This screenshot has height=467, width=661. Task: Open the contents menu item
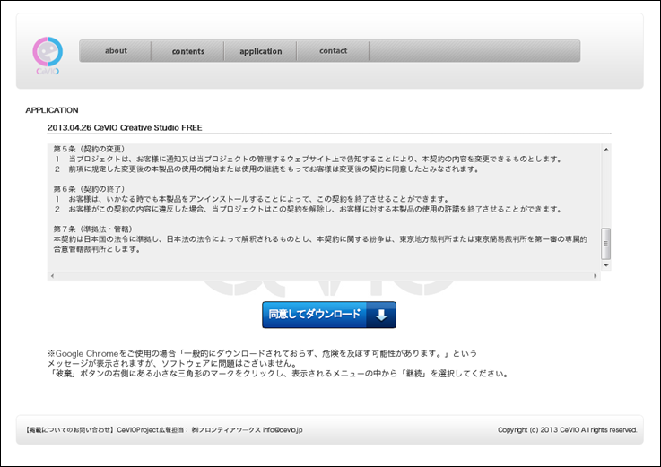[x=188, y=51]
